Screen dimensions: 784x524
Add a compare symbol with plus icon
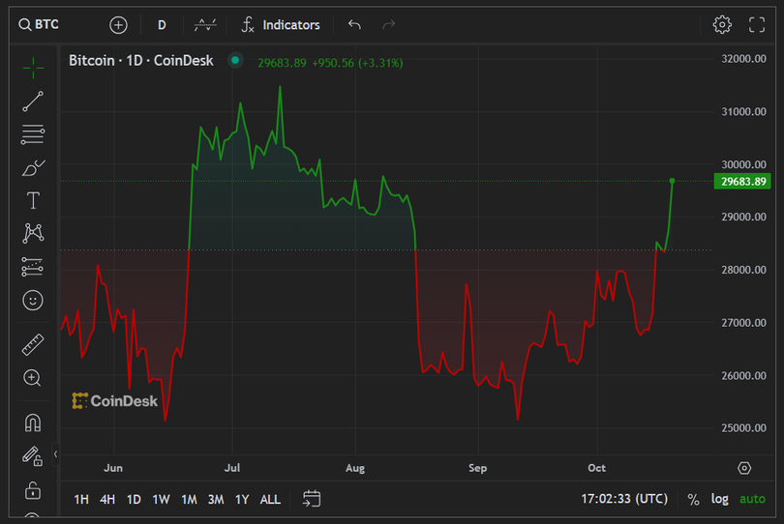[118, 25]
